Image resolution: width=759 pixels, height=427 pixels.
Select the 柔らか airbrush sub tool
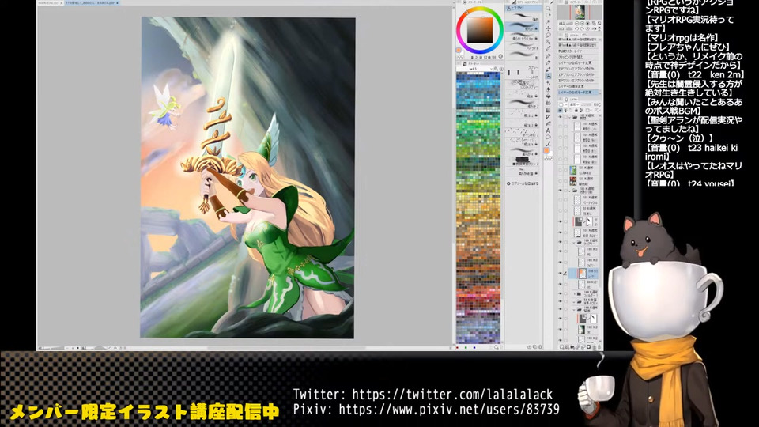click(523, 25)
